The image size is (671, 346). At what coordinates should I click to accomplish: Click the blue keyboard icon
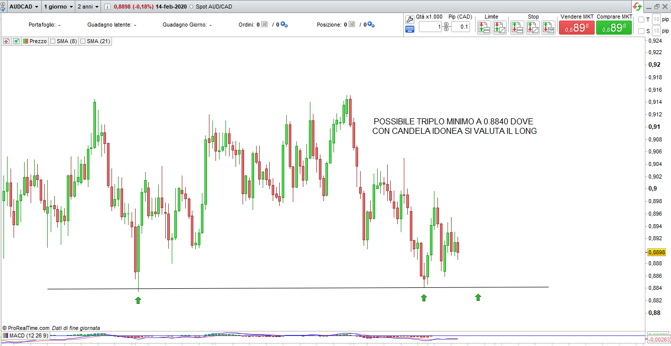click(x=409, y=29)
